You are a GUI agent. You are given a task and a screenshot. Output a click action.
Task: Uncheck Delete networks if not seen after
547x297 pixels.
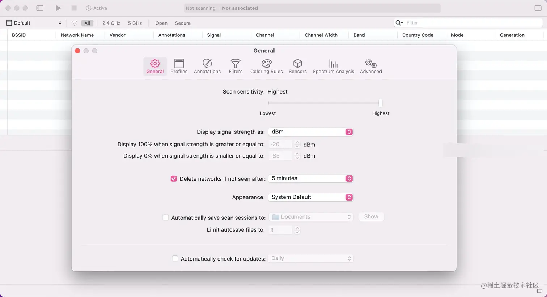coord(174,178)
